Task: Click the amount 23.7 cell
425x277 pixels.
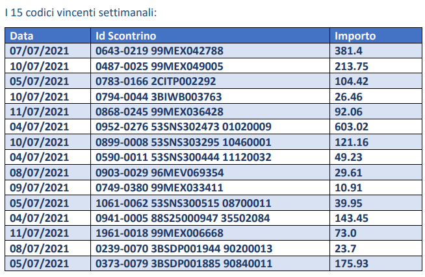Action: pos(376,248)
